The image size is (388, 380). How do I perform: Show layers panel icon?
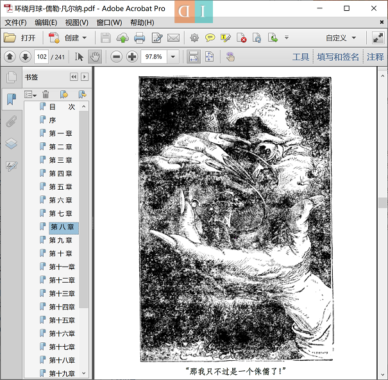(12, 144)
